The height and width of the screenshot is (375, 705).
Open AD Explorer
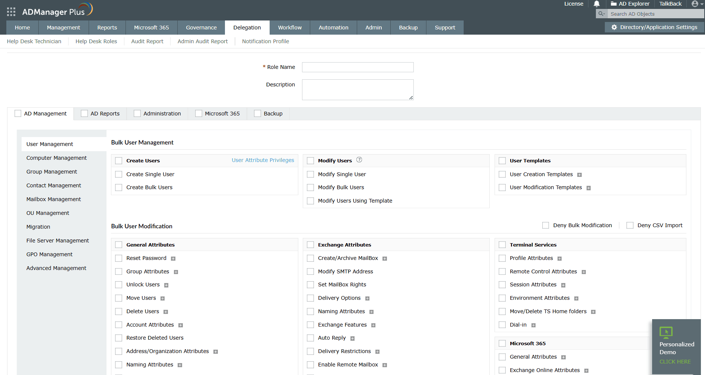630,4
